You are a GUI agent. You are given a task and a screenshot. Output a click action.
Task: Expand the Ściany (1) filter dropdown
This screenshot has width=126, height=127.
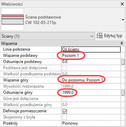point(48,36)
